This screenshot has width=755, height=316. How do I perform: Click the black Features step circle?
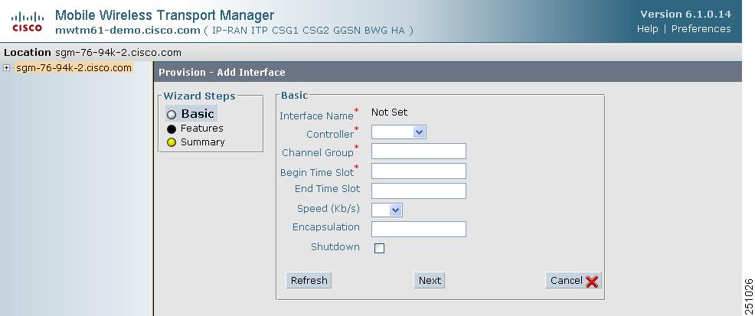pyautogui.click(x=172, y=129)
